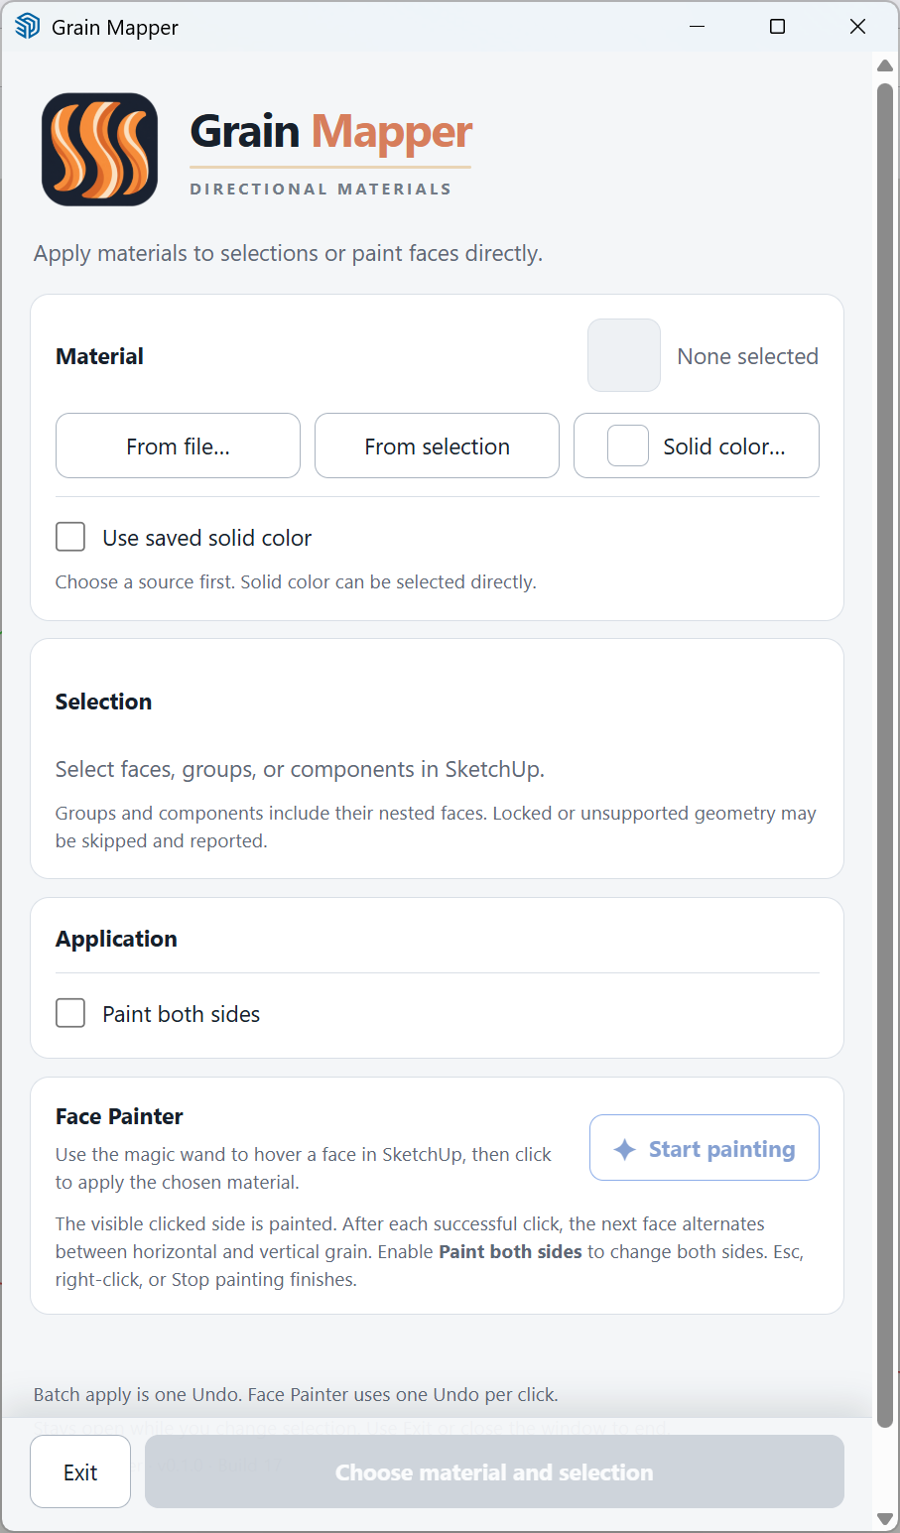Viewport: 900px width, 1533px height.
Task: Click the Paint both sides label text
Action: (x=182, y=1014)
